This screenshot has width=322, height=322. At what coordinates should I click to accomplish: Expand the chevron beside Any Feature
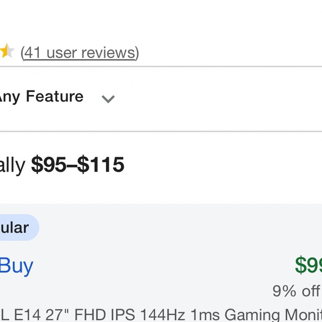pos(108,99)
